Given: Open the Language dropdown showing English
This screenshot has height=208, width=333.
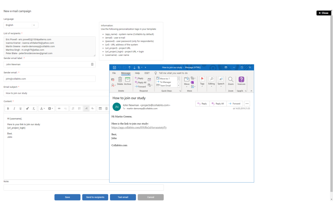Looking at the screenshot, I should [x=21, y=25].
